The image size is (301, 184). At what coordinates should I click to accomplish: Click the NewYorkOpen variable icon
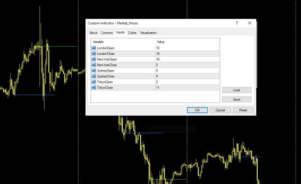tap(94, 60)
